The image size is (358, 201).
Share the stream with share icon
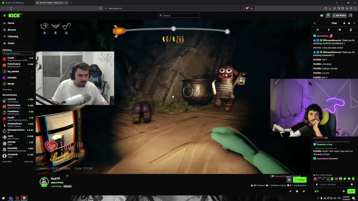(x=290, y=191)
